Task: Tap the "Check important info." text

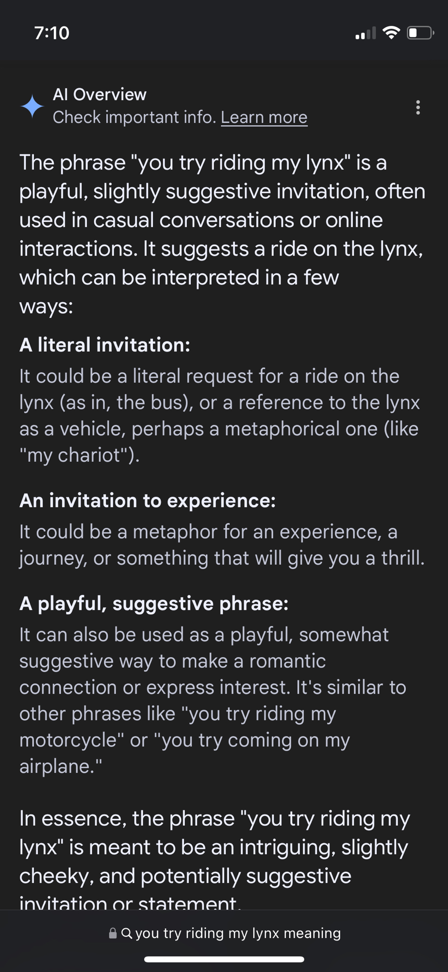Action: click(134, 117)
